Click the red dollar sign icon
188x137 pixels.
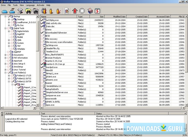[97, 11]
